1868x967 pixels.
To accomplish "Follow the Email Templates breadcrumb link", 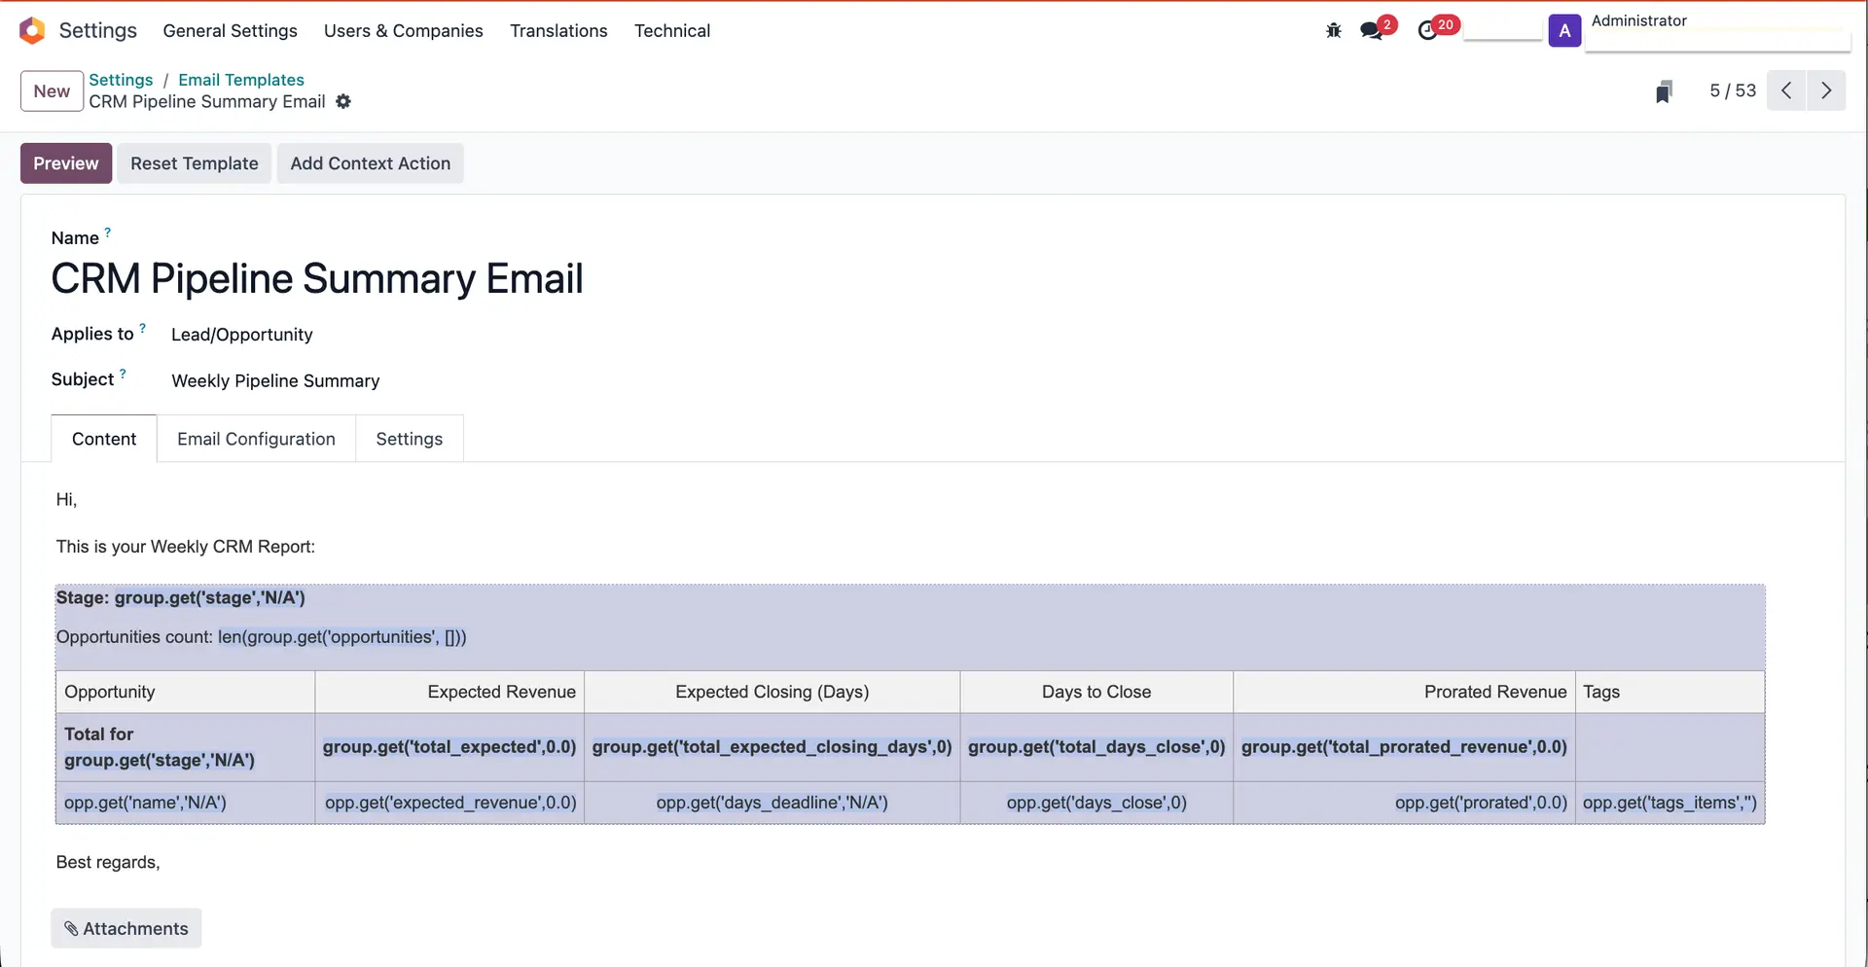I will coord(241,80).
